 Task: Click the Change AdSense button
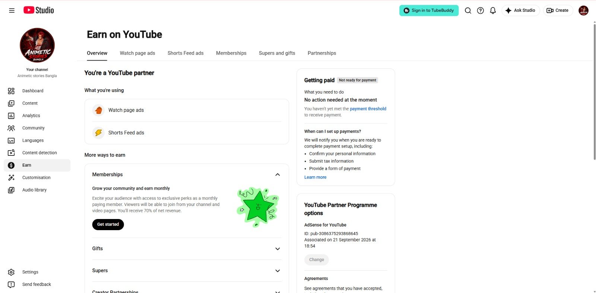tap(317, 260)
